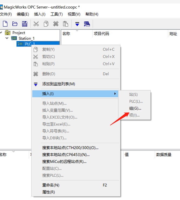This screenshot has width=180, height=200.
Task: Click the Delete X toolbar icon
Action: pyautogui.click(x=56, y=24)
